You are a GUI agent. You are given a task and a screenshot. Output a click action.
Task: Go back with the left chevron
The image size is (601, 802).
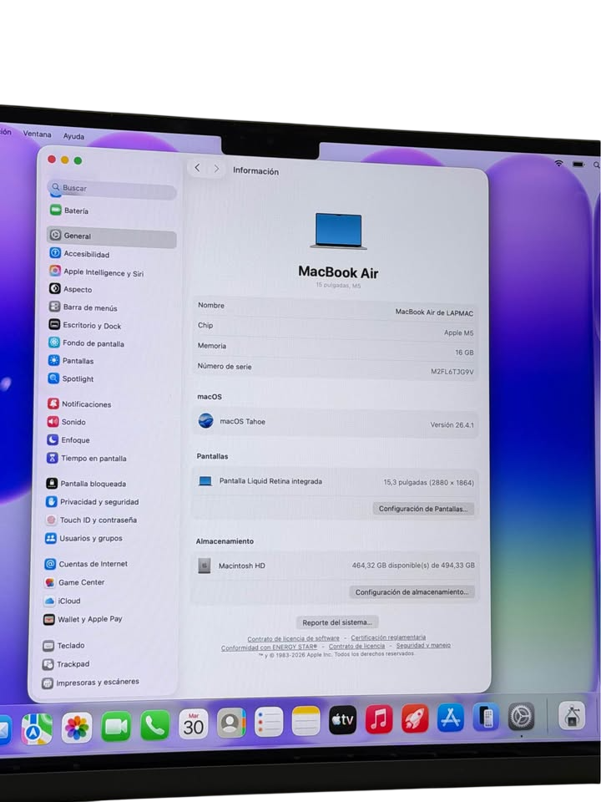coord(197,168)
